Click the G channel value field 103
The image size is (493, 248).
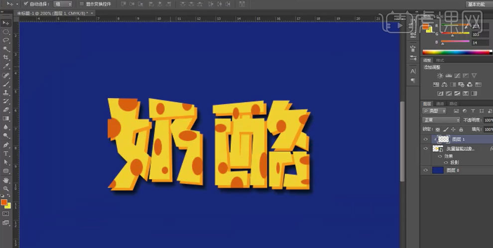(480, 34)
